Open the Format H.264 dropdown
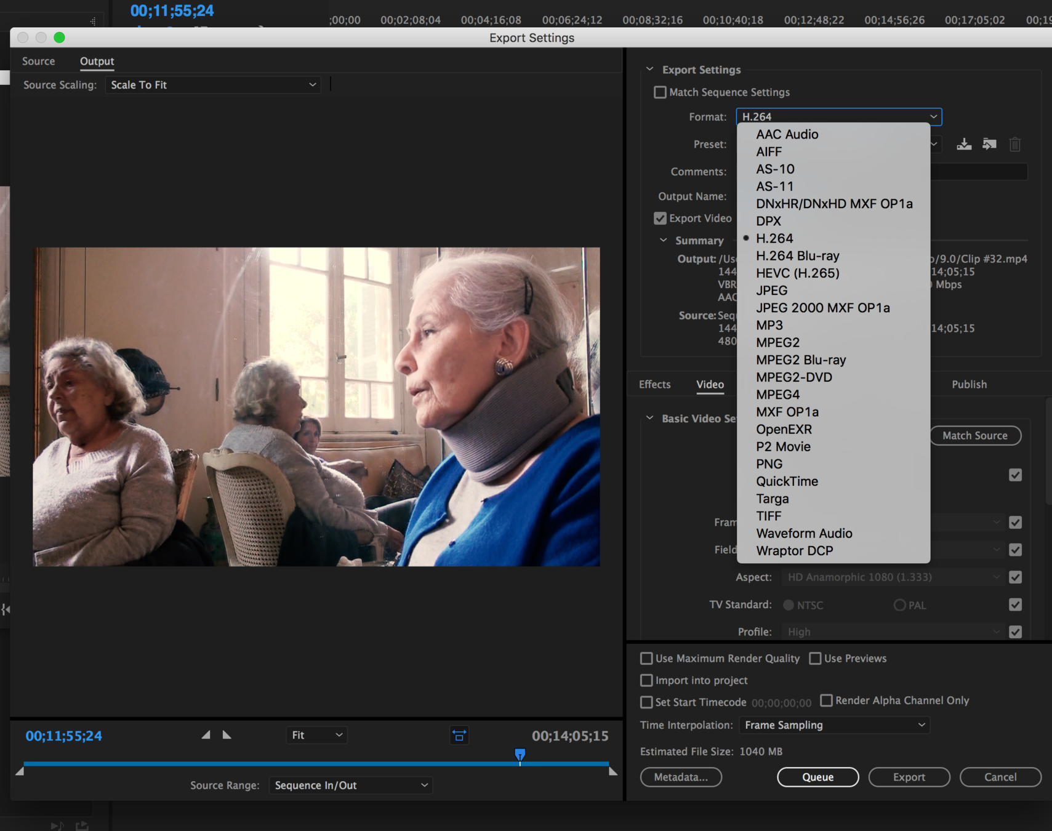 839,116
